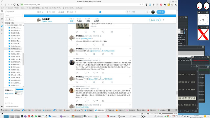
Task: Click the blue ツイート compose button
Action: click(161, 12)
